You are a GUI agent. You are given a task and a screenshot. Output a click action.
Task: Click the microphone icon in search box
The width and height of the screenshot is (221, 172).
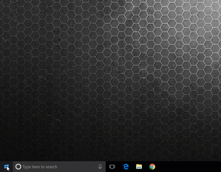point(100,167)
